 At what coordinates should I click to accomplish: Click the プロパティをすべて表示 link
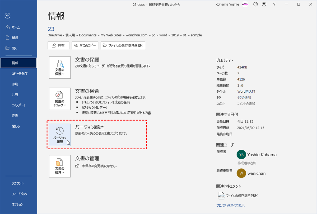(230, 205)
